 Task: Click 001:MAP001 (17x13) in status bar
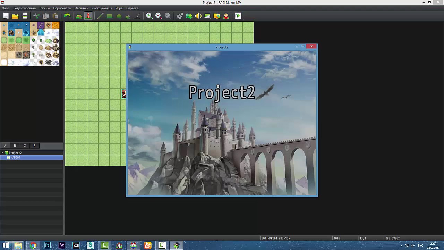pos(275,238)
